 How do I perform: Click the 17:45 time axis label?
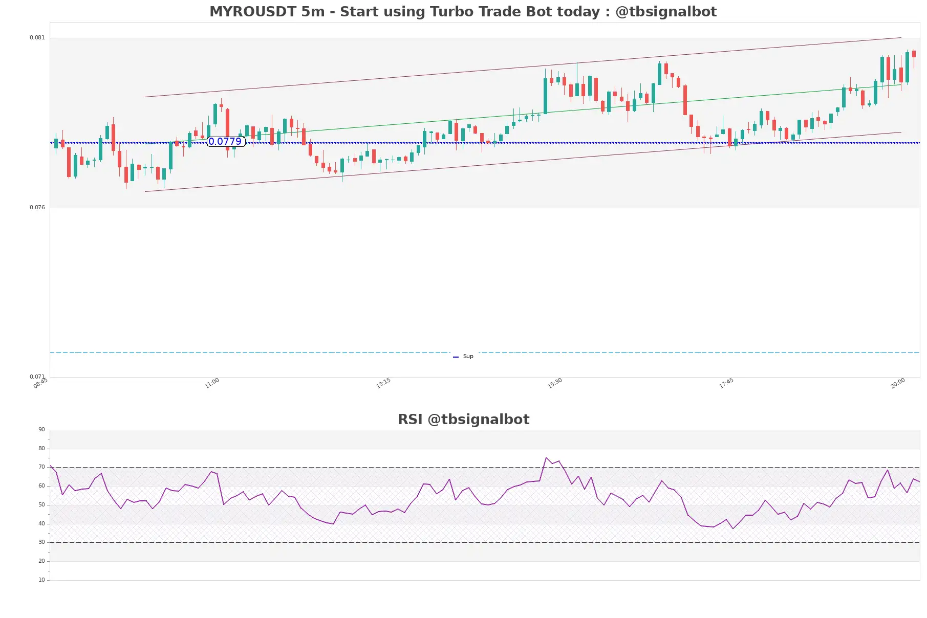(726, 383)
